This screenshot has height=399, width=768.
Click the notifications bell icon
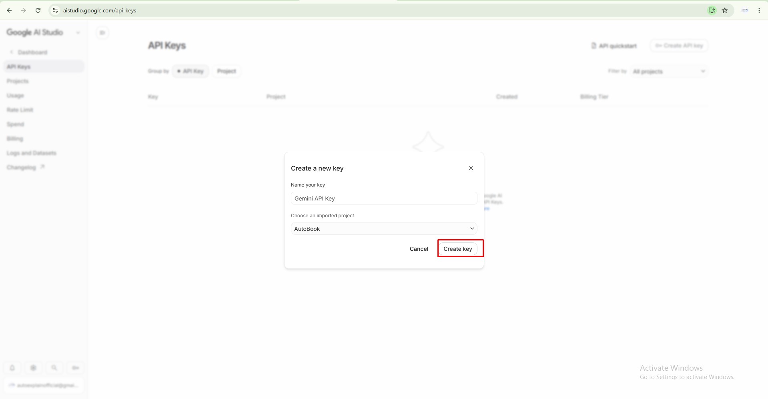(12, 368)
